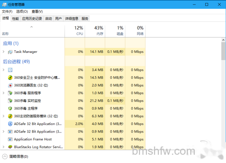Switch to the 启动 tab

tap(49, 19)
